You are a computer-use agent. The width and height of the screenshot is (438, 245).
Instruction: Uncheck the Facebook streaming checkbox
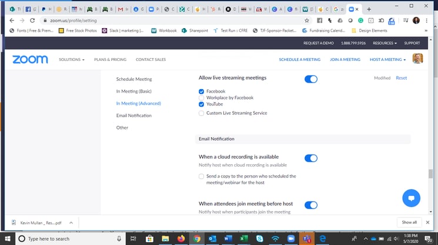[201, 91]
